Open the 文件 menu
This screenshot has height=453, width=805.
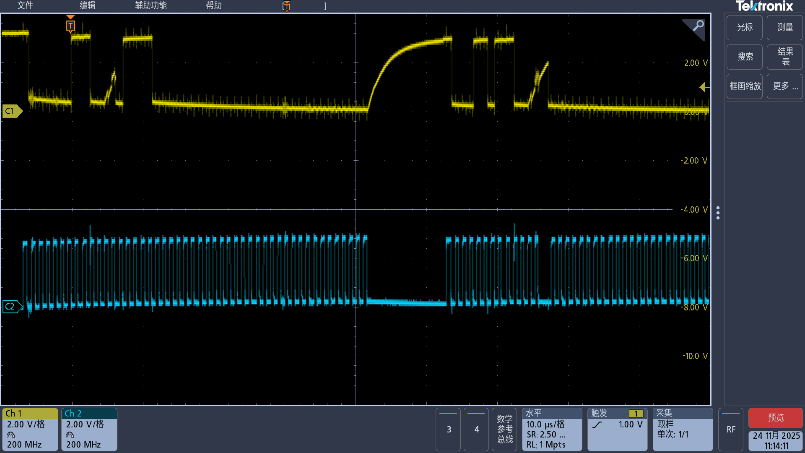pyautogui.click(x=24, y=6)
